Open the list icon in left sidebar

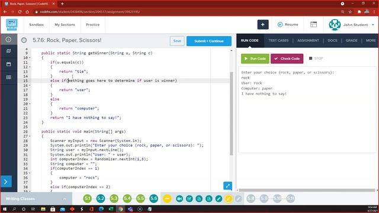8,78
